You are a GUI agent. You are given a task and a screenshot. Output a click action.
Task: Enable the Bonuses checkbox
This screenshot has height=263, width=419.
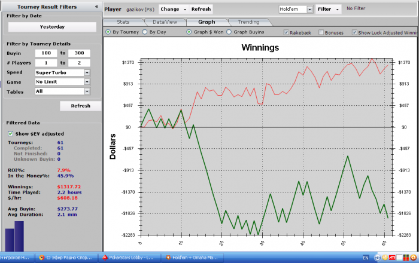point(321,32)
